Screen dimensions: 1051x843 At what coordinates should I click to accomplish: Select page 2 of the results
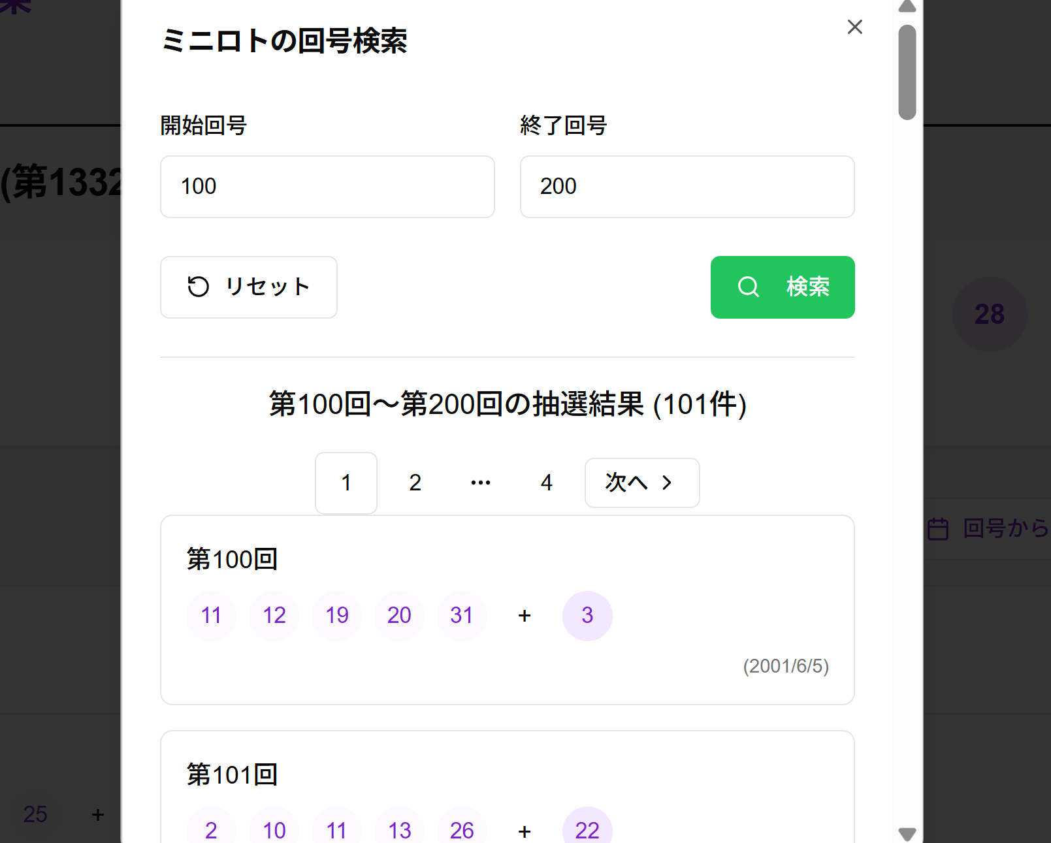coord(415,483)
